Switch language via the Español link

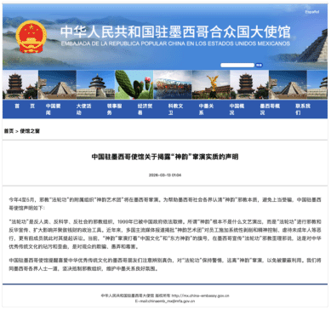click(x=312, y=12)
